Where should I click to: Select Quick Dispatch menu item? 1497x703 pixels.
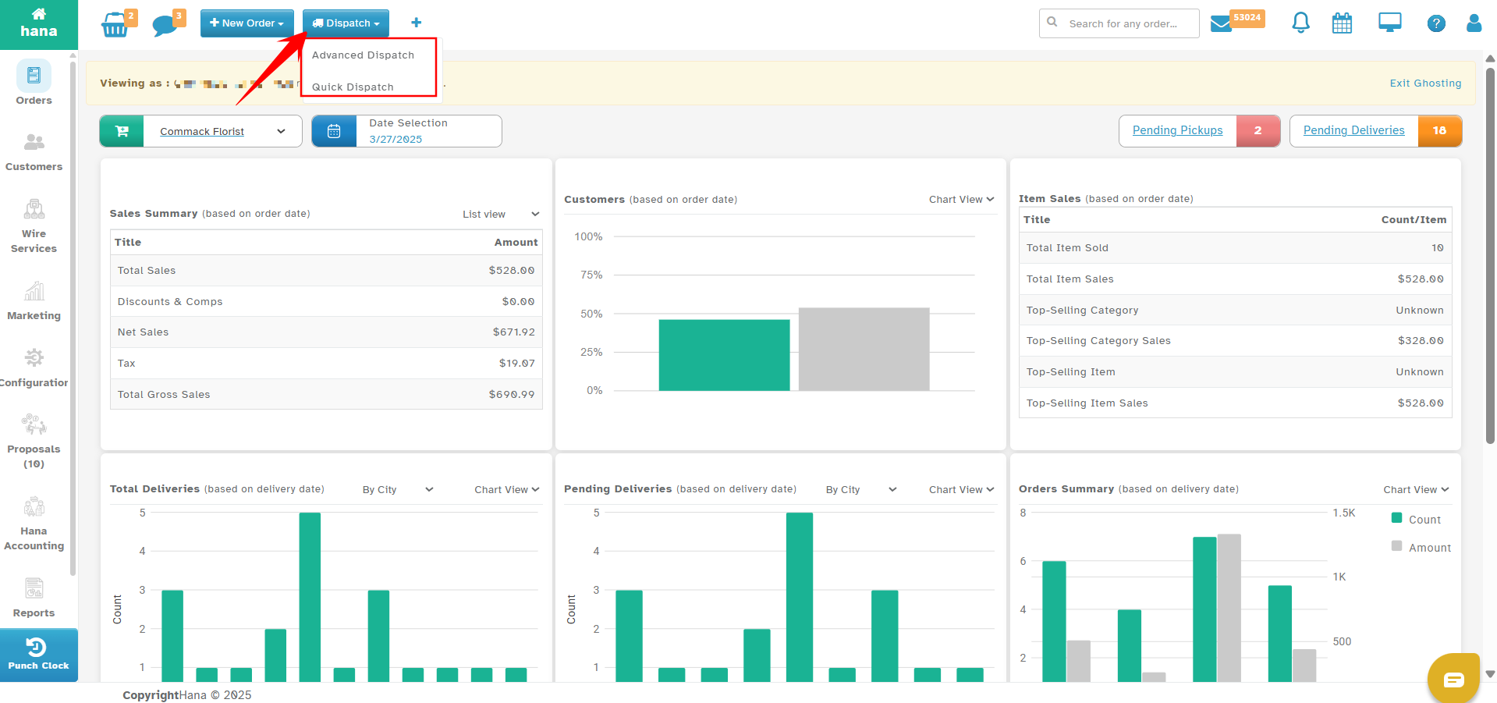pos(353,87)
